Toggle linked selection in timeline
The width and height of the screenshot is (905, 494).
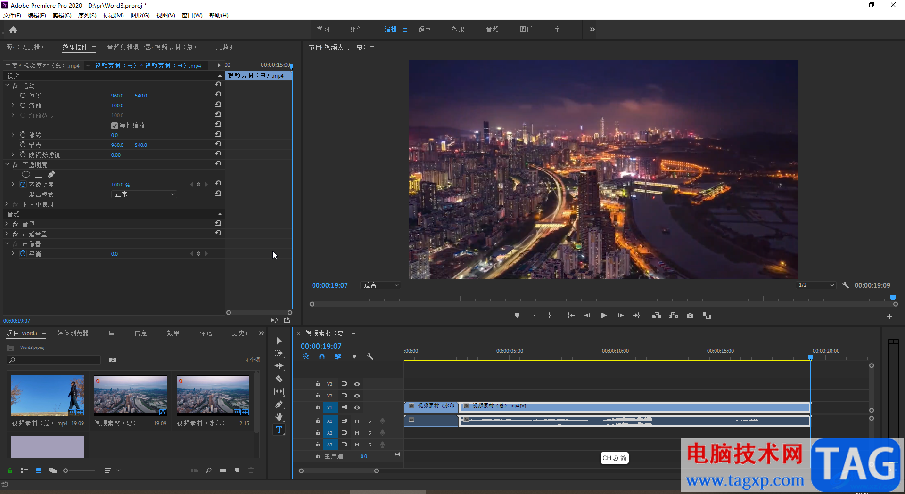click(x=338, y=357)
